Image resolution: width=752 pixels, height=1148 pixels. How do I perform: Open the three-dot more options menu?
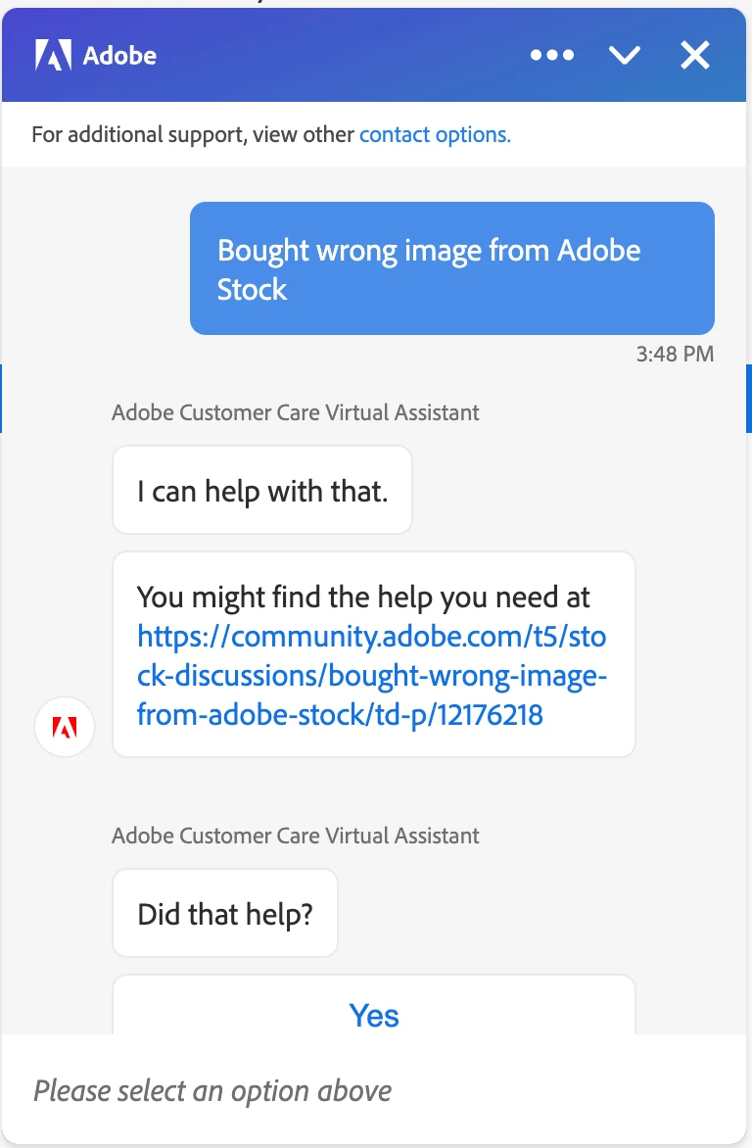click(x=552, y=56)
